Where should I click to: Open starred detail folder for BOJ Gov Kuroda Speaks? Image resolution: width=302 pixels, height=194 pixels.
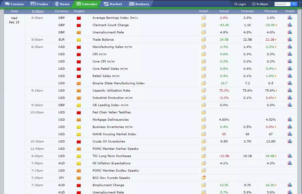204,177
